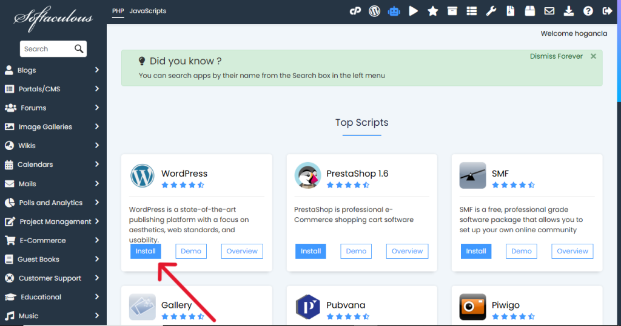Open the WordPress manager toolbar icon
The height and width of the screenshot is (326, 621).
coord(374,11)
